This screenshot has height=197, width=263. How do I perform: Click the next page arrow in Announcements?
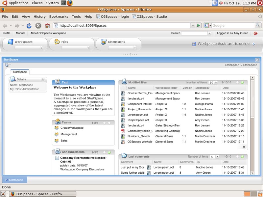[x=109, y=152]
